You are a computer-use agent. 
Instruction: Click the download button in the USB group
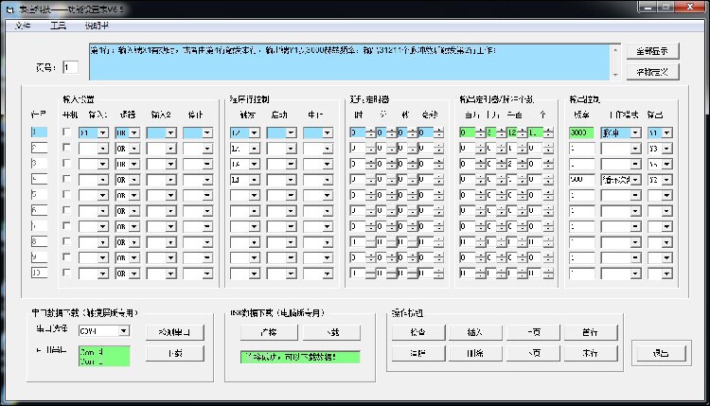point(332,332)
